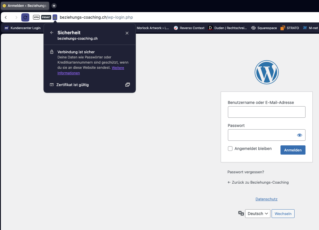The image size is (319, 230).
Task: Check Angemeldet bleiben checkbox
Action: [x=230, y=149]
